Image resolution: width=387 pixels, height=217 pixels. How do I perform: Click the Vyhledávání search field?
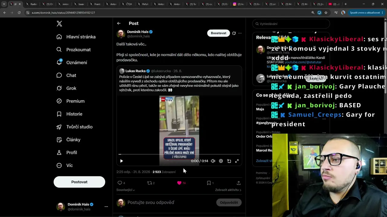pyautogui.click(x=291, y=24)
